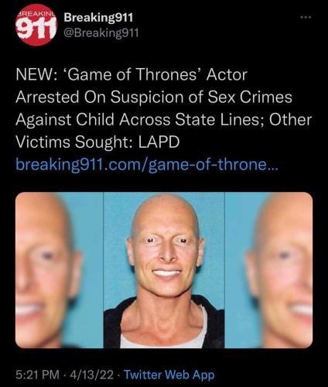Click the blurred right panel of the image
Screen dimensions: 328x387
269,270
